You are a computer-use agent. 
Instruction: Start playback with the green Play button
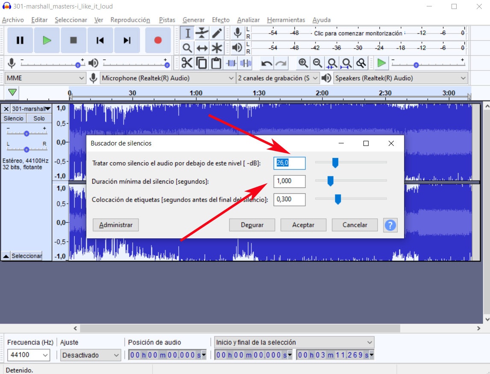click(47, 40)
